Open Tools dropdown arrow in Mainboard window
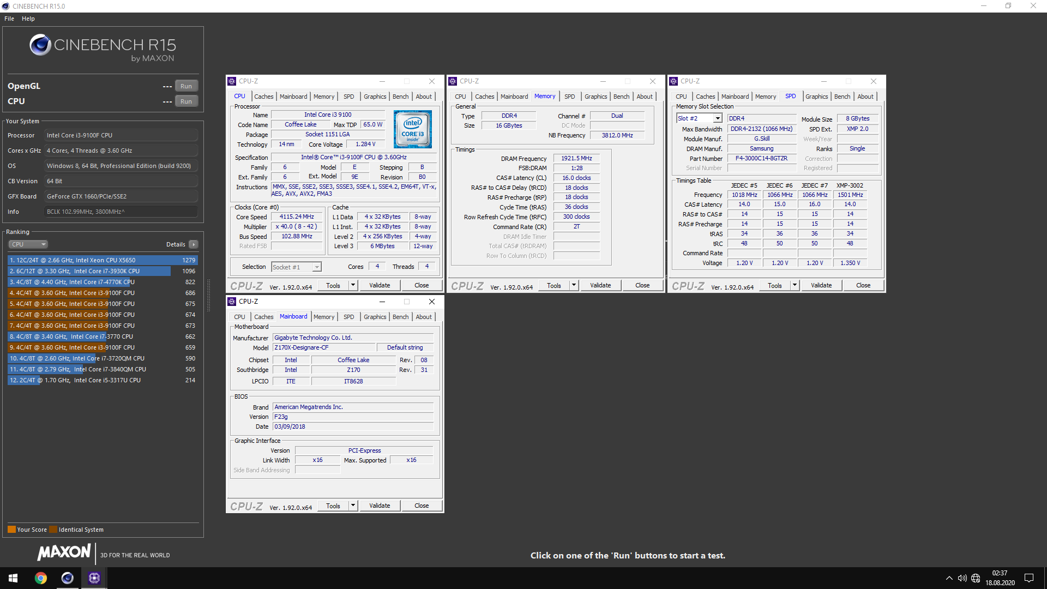Screen dimensions: 1047x589 click(x=353, y=506)
